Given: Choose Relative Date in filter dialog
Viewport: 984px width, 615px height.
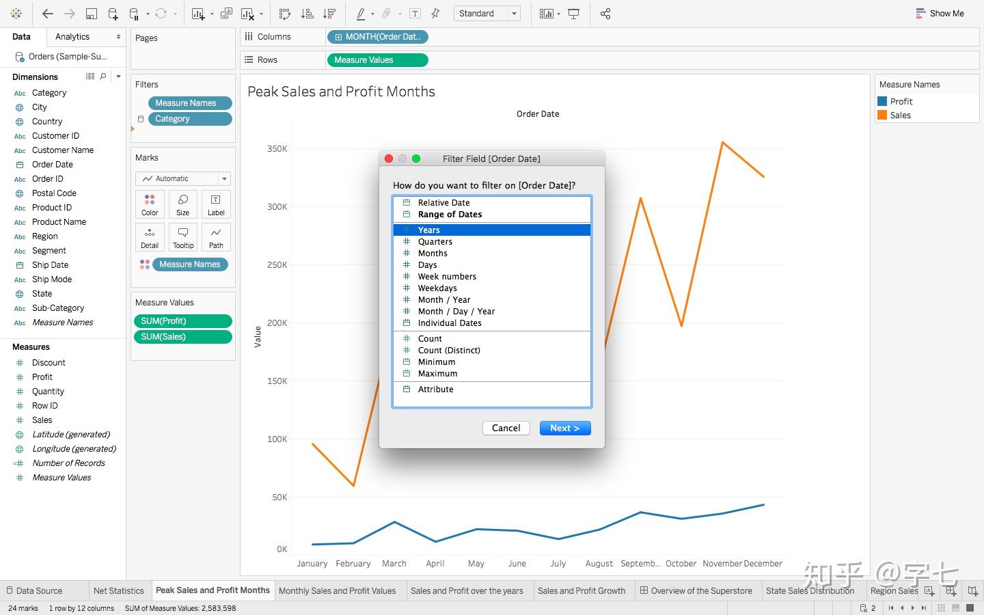Looking at the screenshot, I should (491, 203).
